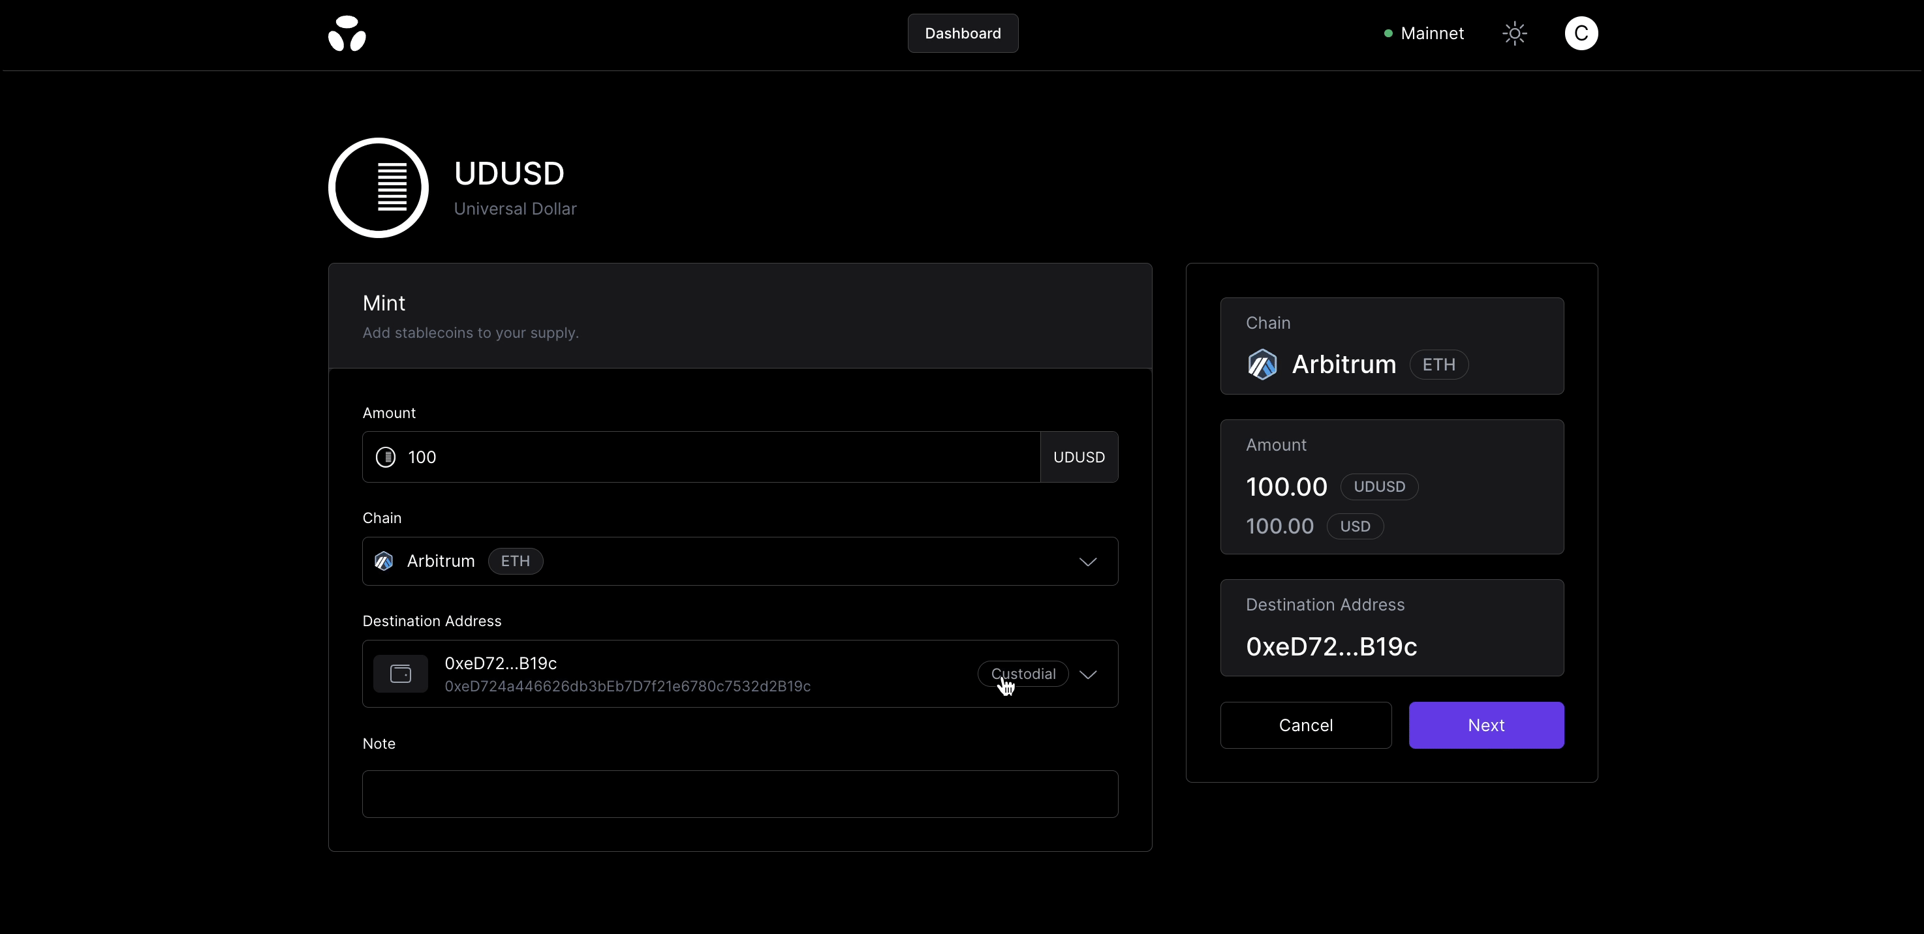Screen dimensions: 1924x934
Task: Expand the Destination Address chevron
Action: coord(1087,674)
